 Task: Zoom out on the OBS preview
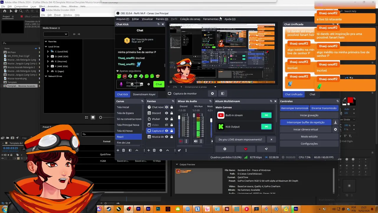coord(169,87)
